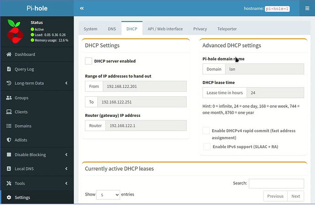Click the Domains list icon

[9, 126]
